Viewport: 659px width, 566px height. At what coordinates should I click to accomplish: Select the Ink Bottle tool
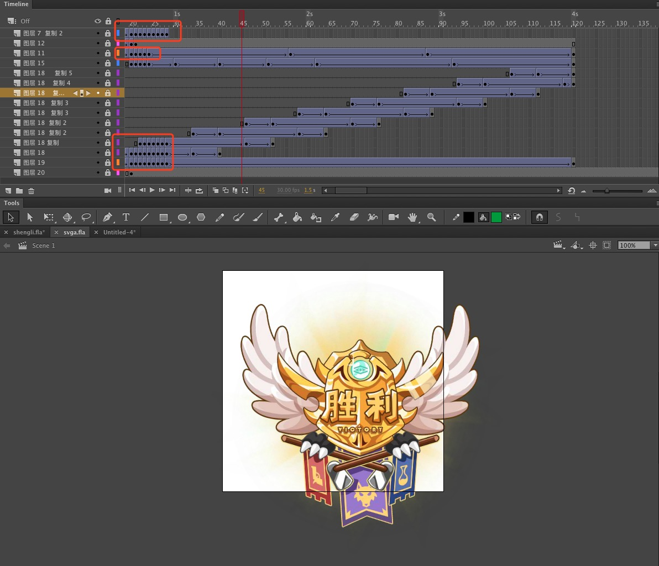pos(316,217)
